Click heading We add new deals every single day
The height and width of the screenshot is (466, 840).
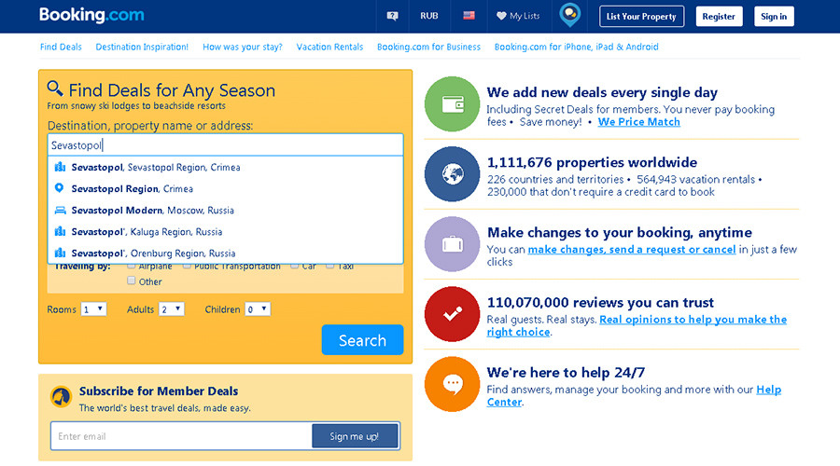(x=602, y=92)
